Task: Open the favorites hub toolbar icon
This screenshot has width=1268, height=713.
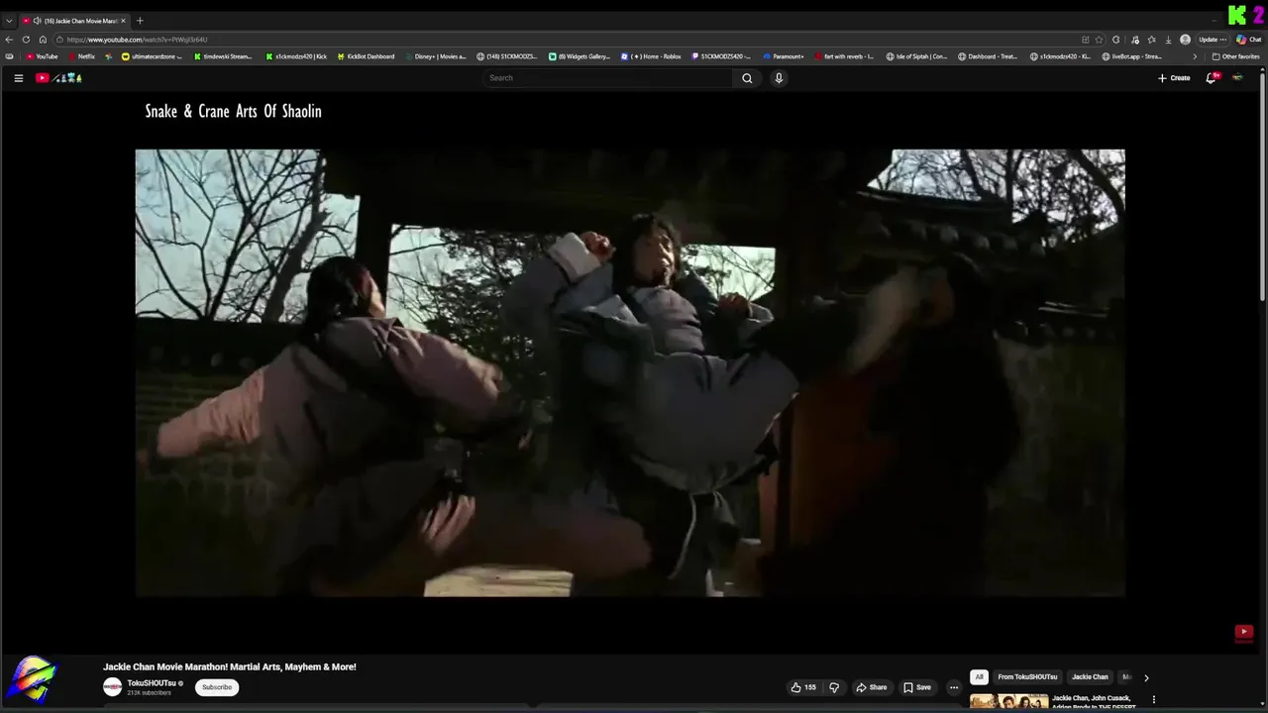Action: 1151,40
